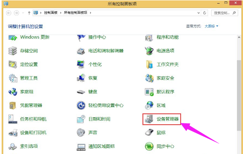243x154 pixels.
Task: Open 日期和时间 text link
Action: point(99,119)
